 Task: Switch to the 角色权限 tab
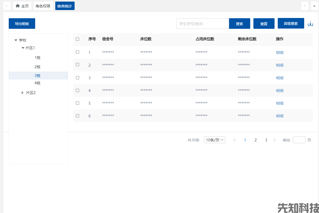tap(43, 6)
